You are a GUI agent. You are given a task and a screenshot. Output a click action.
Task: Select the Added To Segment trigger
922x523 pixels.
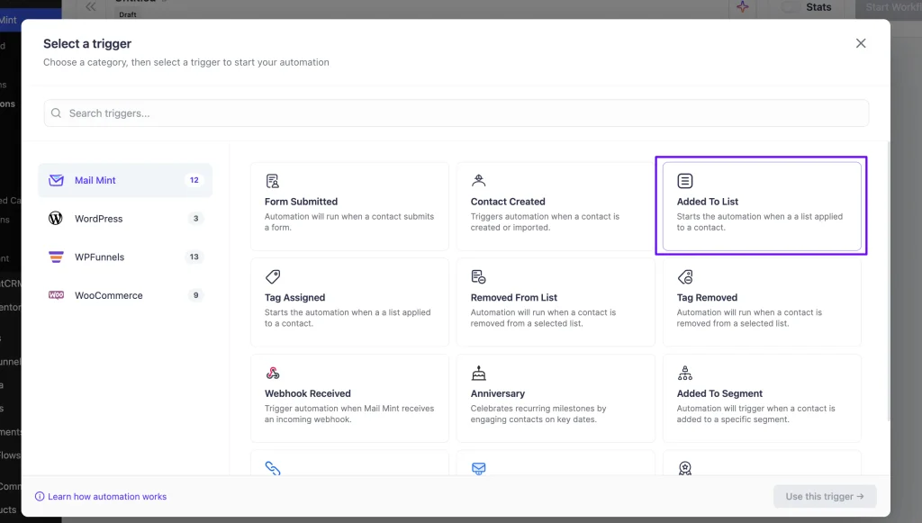tap(762, 398)
